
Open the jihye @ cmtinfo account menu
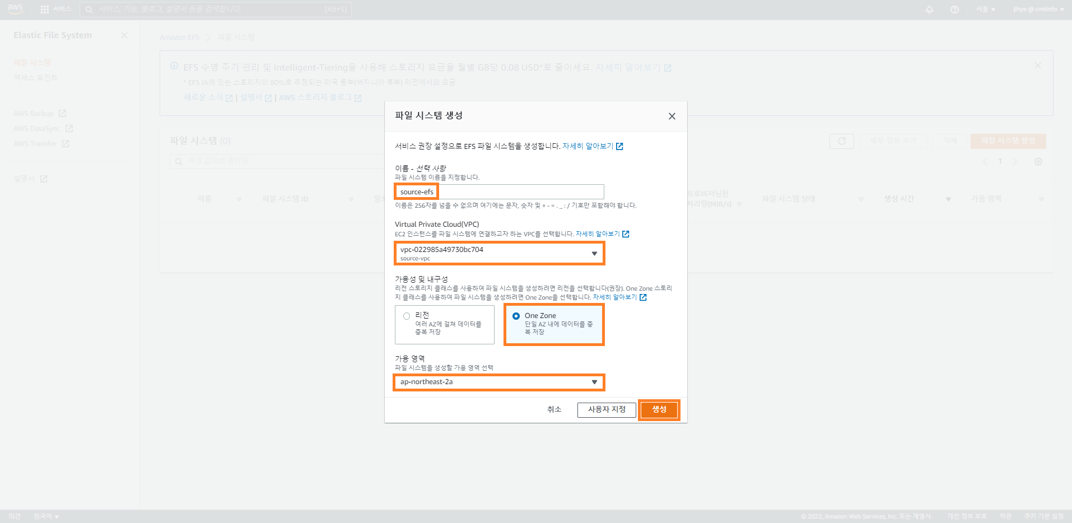pyautogui.click(x=1038, y=10)
